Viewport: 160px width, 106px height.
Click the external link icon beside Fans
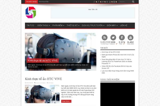(124, 44)
